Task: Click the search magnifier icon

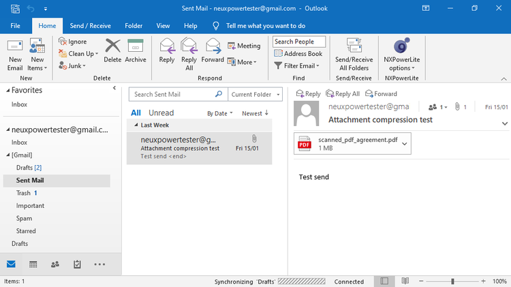Action: [219, 94]
